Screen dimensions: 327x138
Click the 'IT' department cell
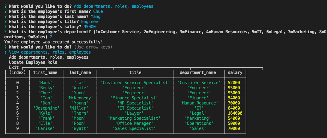199,108
